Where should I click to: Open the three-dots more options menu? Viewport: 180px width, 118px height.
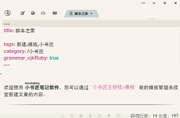click(x=143, y=3)
